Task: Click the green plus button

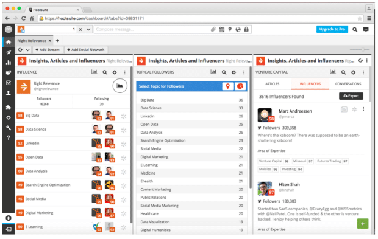Action: [x=363, y=224]
